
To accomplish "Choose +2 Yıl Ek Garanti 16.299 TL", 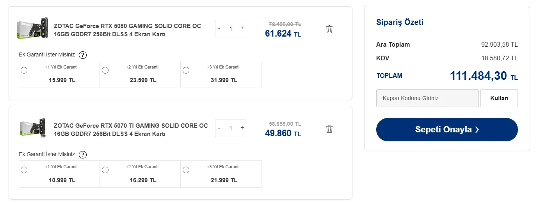I will [x=105, y=170].
